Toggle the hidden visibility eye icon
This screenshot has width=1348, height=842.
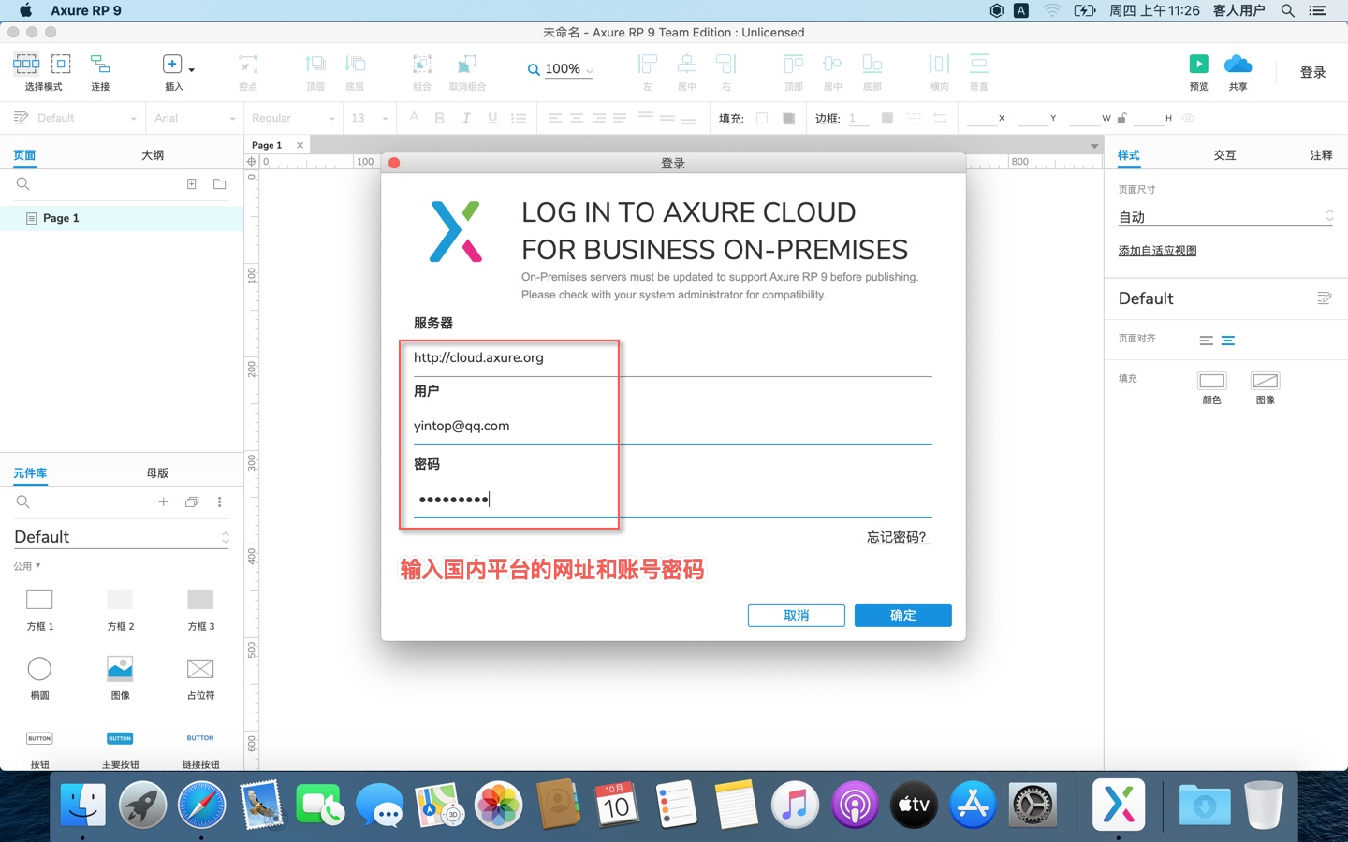pyautogui.click(x=1188, y=118)
